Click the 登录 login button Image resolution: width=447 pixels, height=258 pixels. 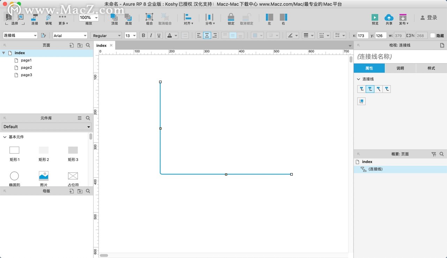point(429,17)
